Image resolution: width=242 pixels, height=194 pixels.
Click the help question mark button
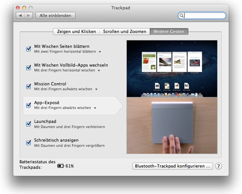tap(219, 166)
